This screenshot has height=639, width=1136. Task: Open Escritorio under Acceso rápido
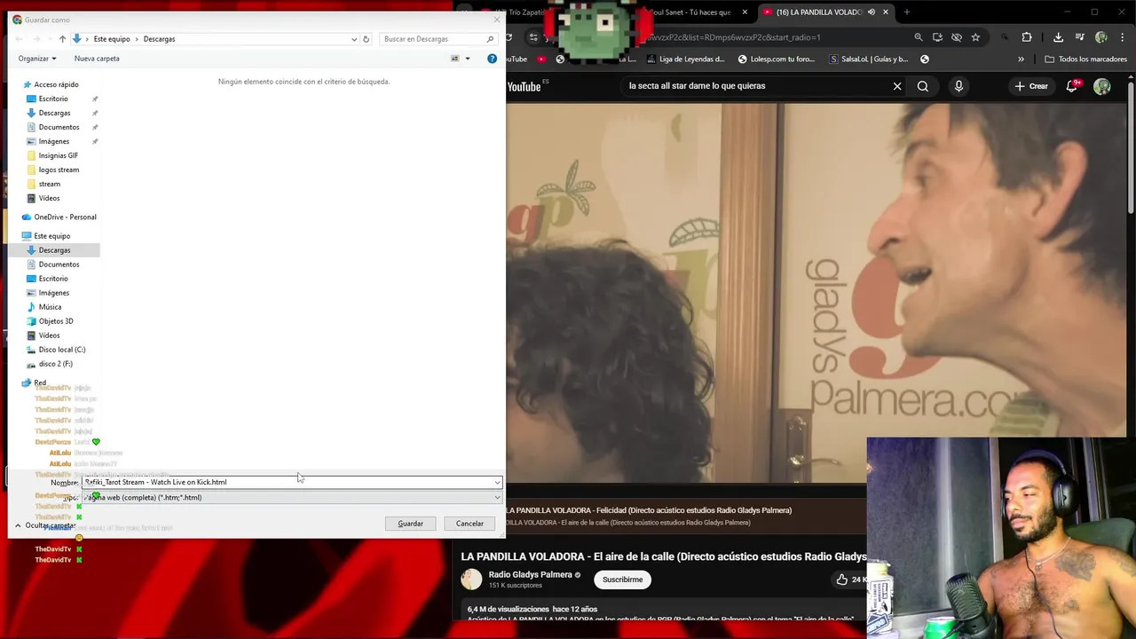click(53, 99)
